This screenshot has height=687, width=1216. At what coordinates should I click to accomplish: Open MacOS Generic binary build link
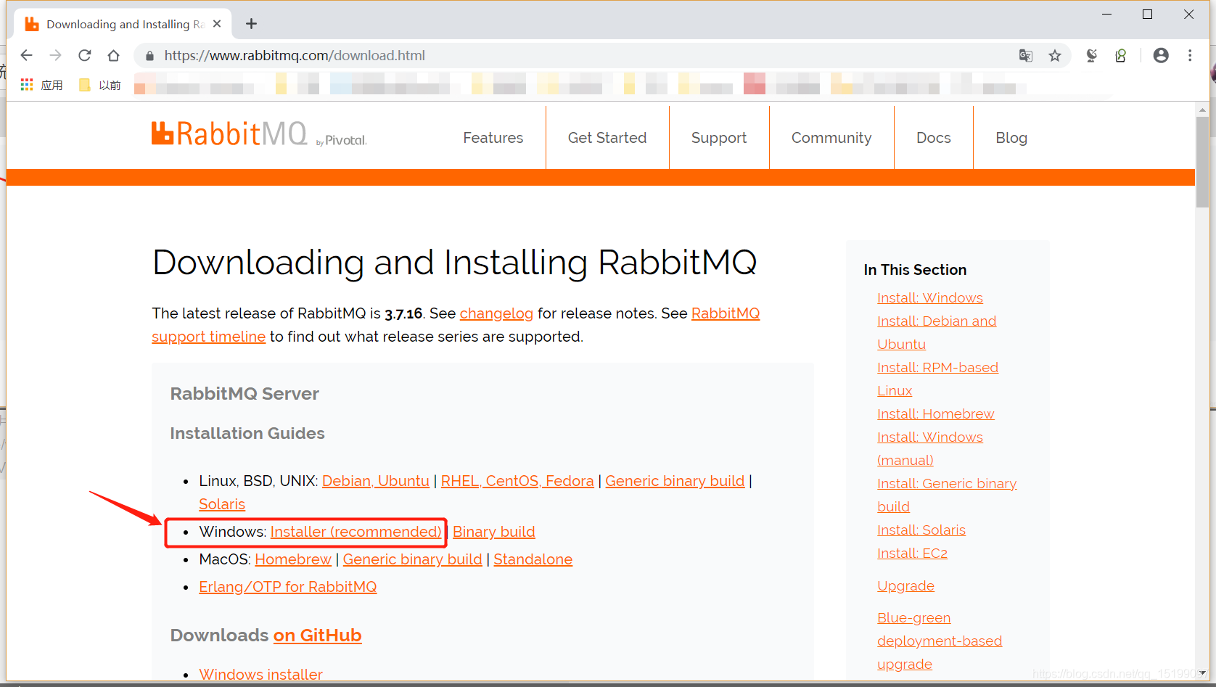pyautogui.click(x=412, y=559)
